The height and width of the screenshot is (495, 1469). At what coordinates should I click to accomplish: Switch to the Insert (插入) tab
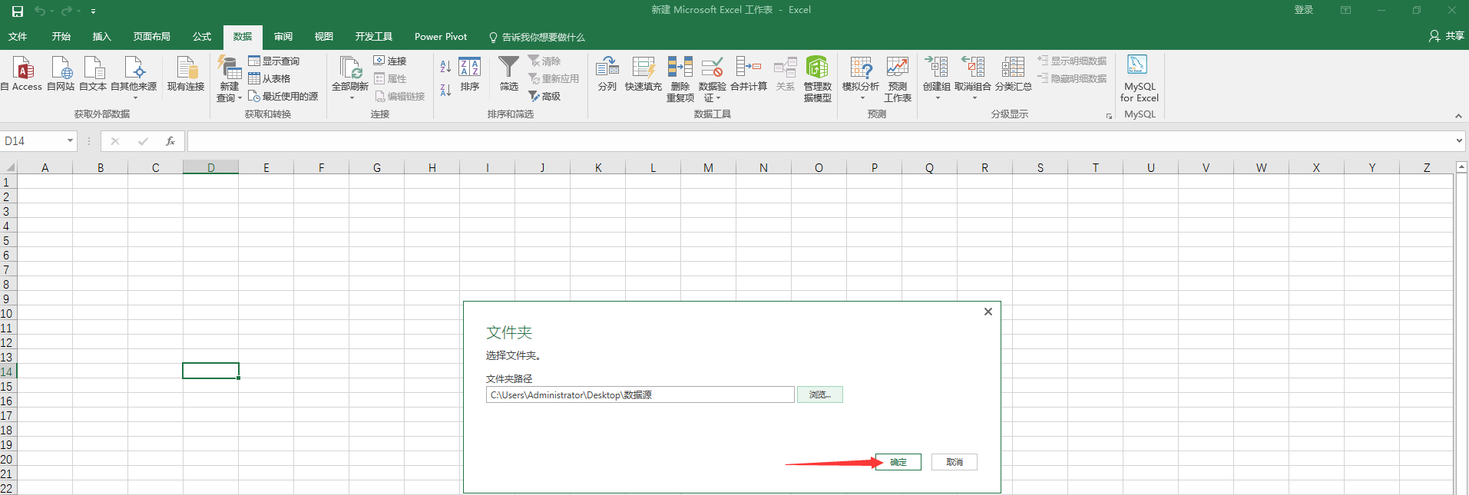click(x=101, y=37)
